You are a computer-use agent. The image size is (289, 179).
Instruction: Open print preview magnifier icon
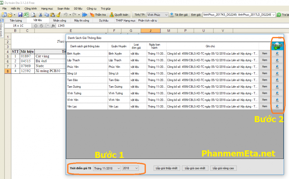pos(33,15)
